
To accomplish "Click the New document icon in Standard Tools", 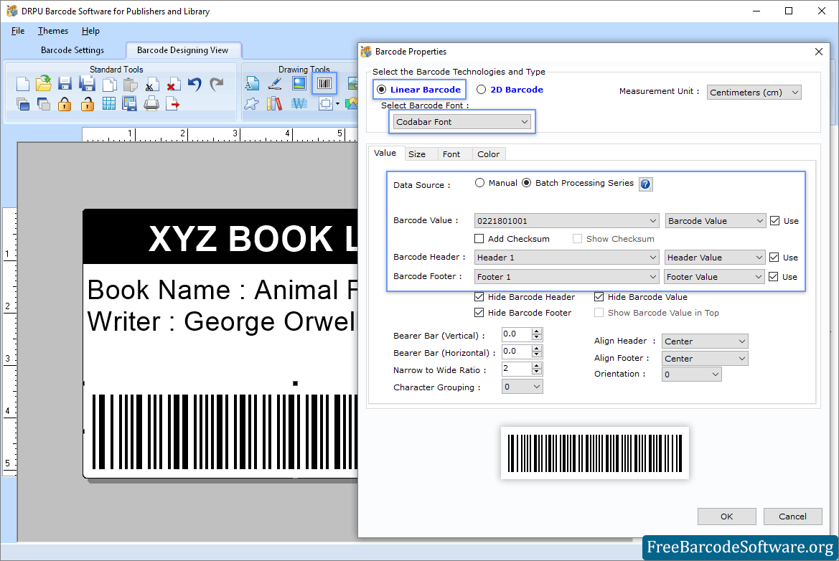I will [22, 84].
